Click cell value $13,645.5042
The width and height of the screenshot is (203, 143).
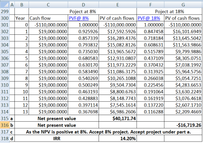183,38
